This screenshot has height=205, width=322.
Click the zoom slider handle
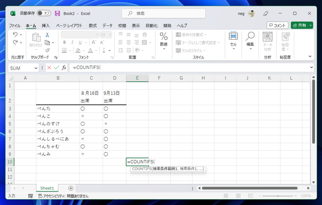(x=278, y=196)
